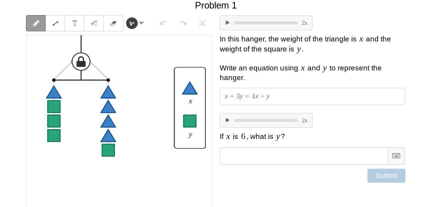Play the second audio clip
Image resolution: width=446 pixels, height=207 pixels.
227,120
